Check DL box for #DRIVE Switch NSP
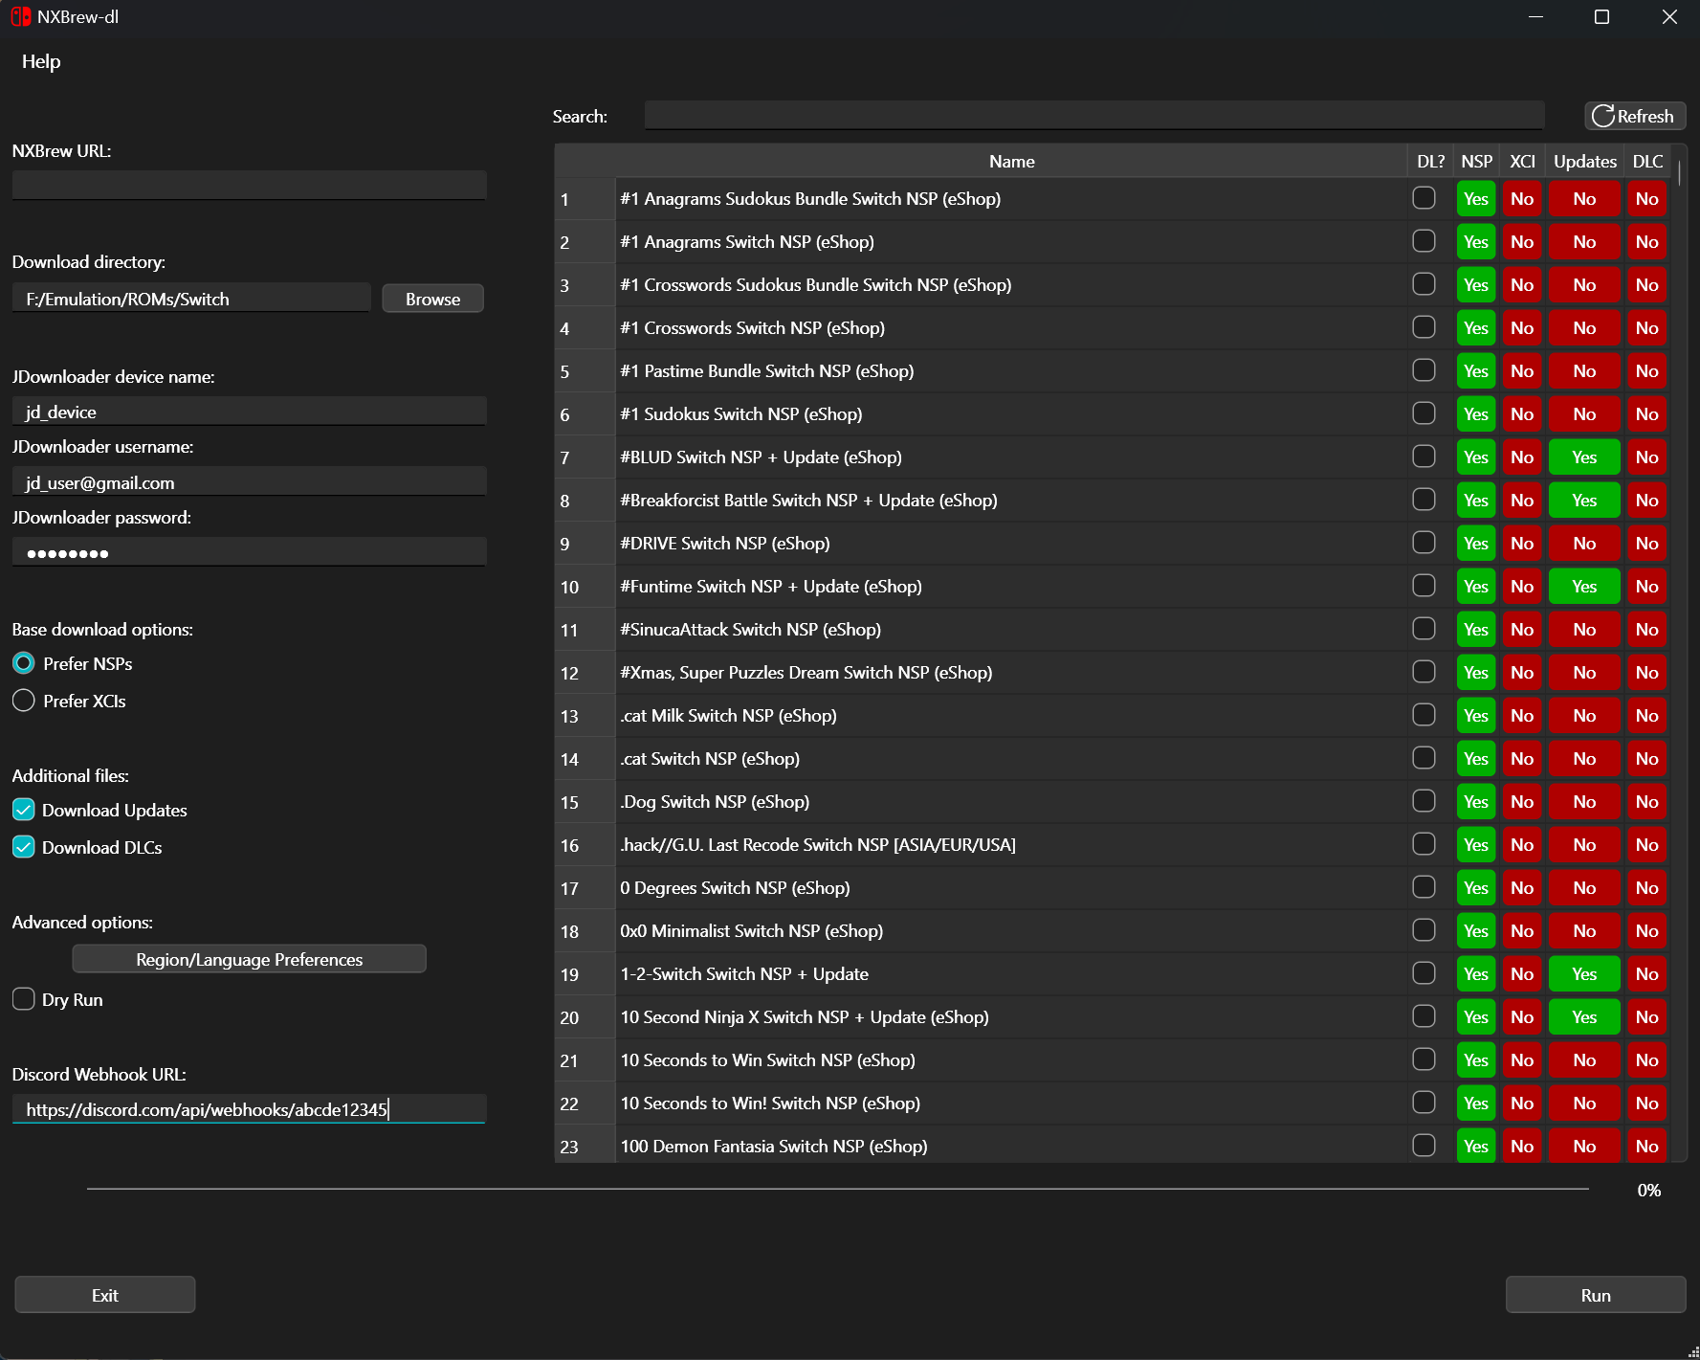 coord(1424,543)
